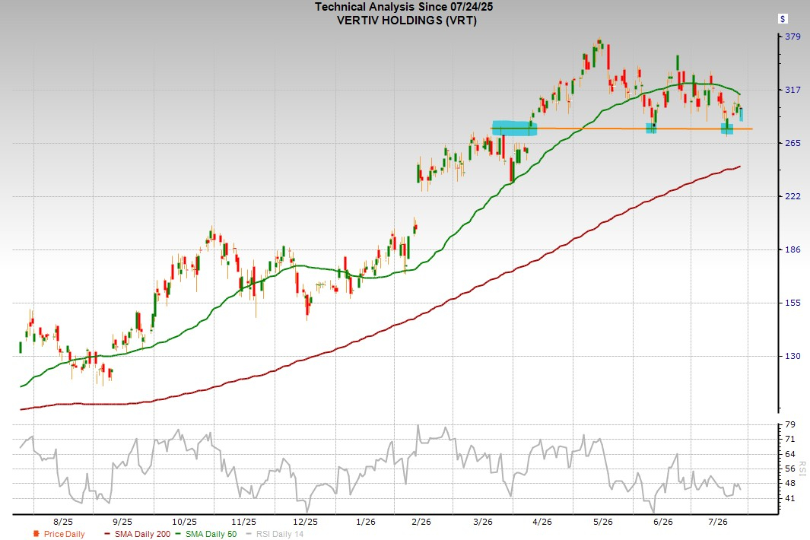Viewport: 810px width, 540px height.
Task: Click the 8/25 date axis label
Action: point(63,522)
